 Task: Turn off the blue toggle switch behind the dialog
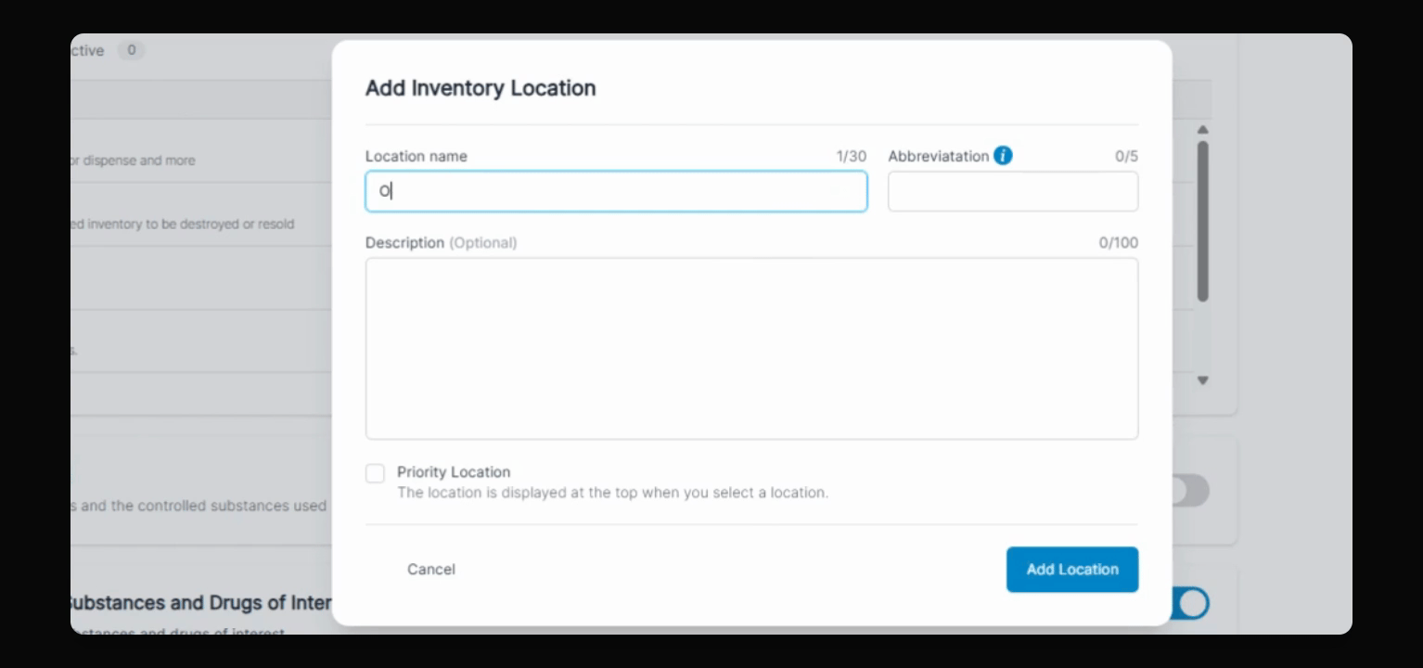(x=1191, y=604)
